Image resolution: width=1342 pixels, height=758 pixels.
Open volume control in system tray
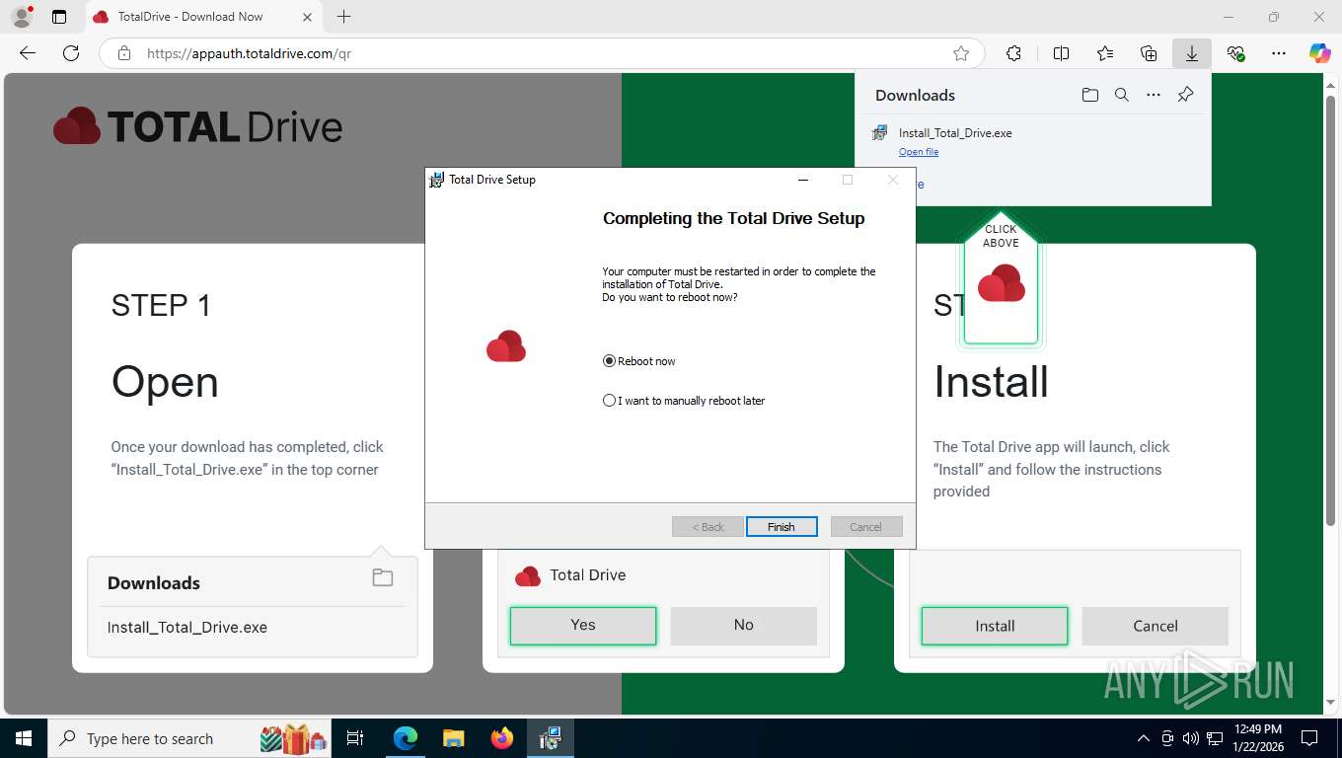tap(1190, 738)
